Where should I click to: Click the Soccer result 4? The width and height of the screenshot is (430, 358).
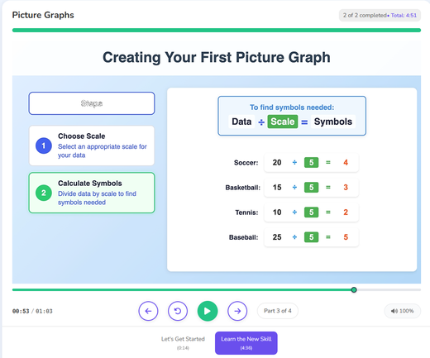346,162
